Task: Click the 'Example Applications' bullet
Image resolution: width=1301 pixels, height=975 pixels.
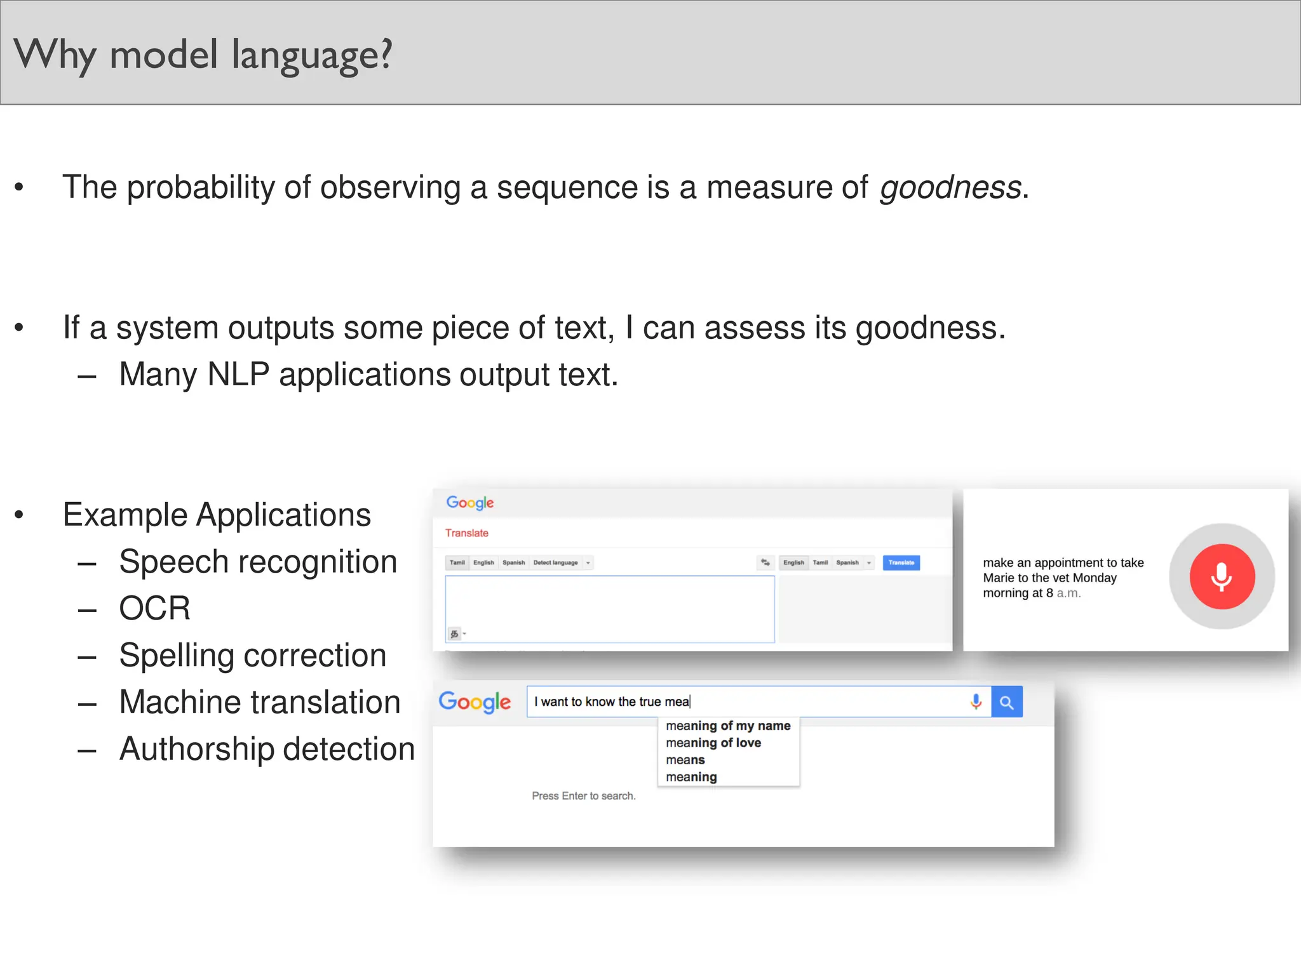Action: [x=217, y=515]
